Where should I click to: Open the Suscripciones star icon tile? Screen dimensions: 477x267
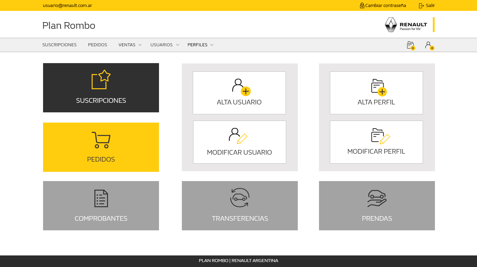101,79
